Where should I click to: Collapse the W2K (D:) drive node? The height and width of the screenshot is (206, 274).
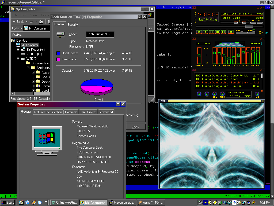coord(18,59)
